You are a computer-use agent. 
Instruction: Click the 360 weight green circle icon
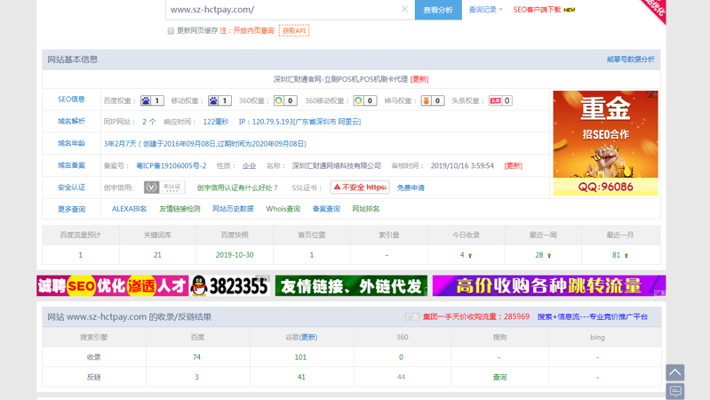click(x=279, y=100)
